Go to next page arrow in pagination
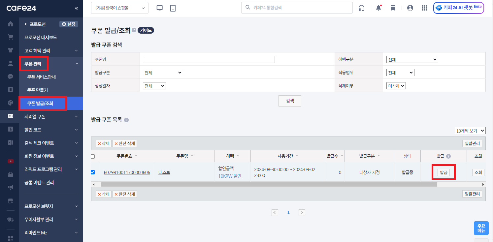 (302, 213)
